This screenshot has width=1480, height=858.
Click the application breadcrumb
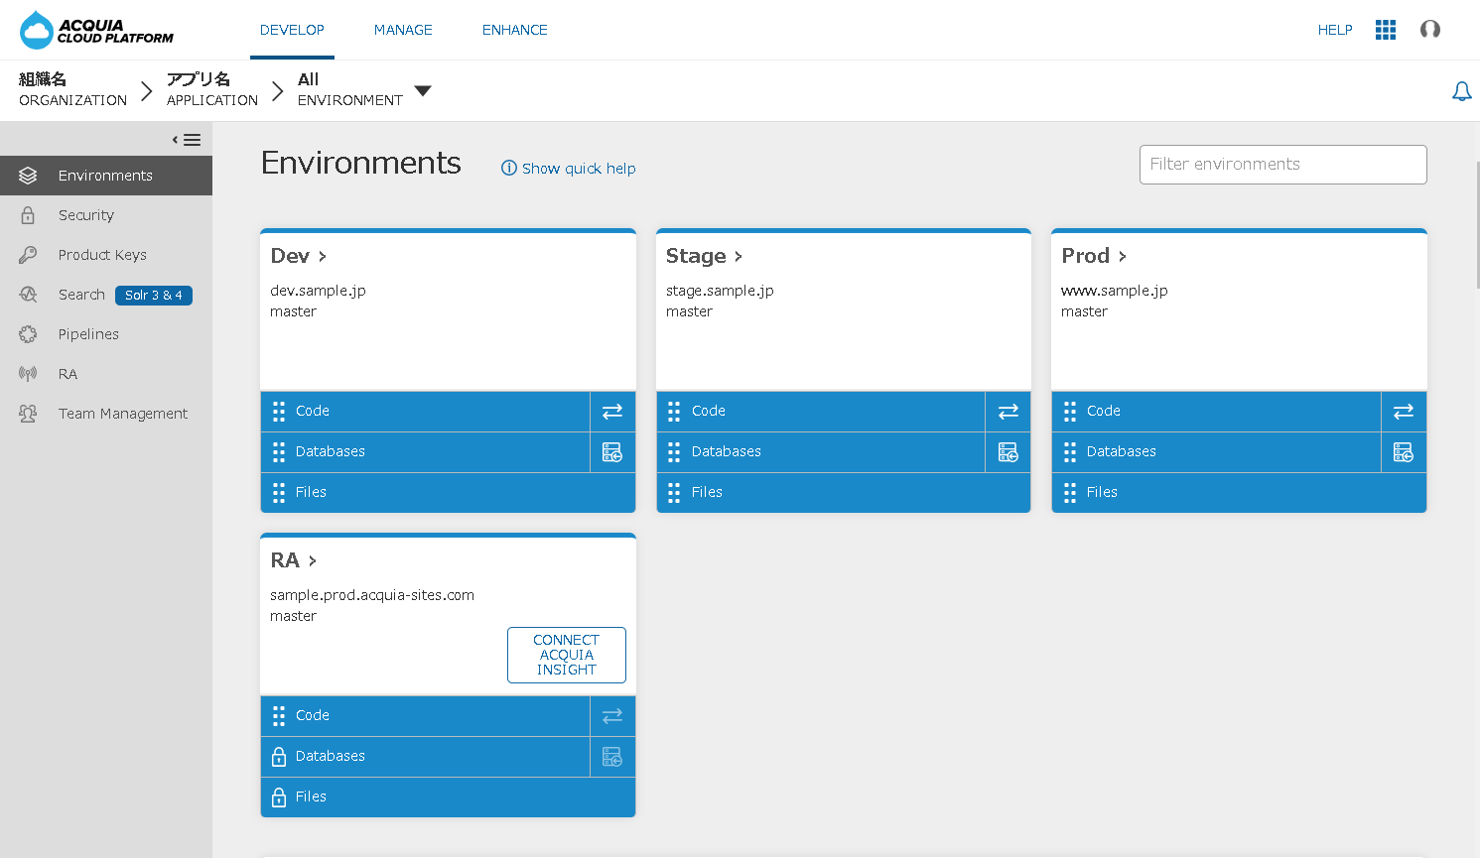click(212, 89)
